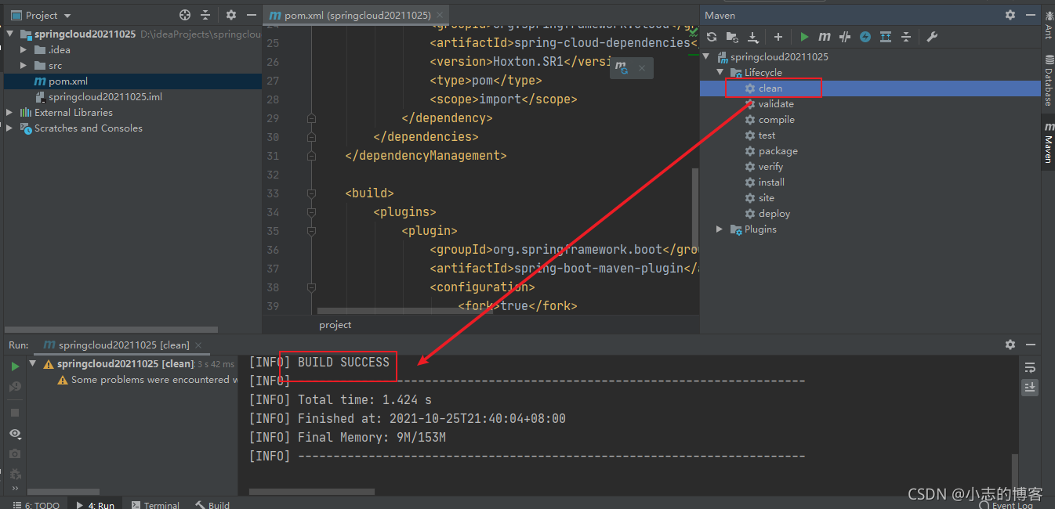
Task: Download sources and documentation in Maven toolbar
Action: [x=753, y=37]
